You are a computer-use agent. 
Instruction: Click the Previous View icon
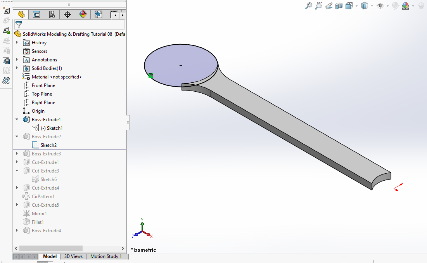(x=329, y=6)
